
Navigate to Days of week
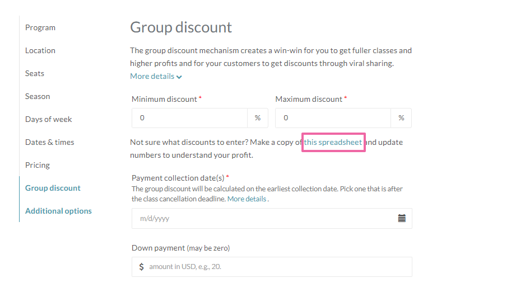pyautogui.click(x=49, y=119)
